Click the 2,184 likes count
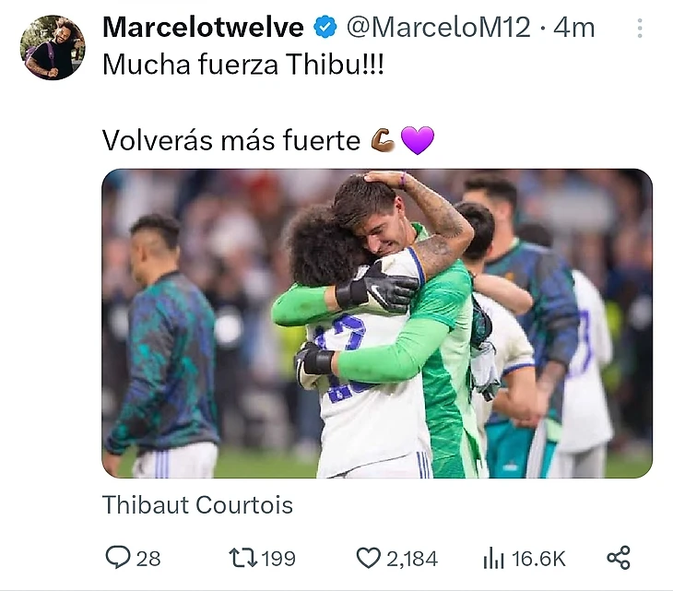This screenshot has width=673, height=591. tap(412, 559)
